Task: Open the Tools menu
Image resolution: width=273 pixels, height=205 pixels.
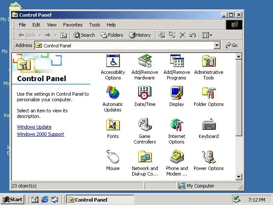Action: (x=95, y=25)
